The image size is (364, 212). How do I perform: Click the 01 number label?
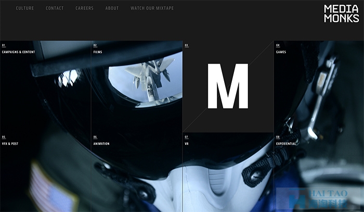[4, 45]
